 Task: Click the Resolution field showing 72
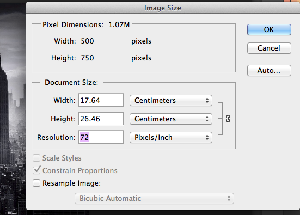101,137
